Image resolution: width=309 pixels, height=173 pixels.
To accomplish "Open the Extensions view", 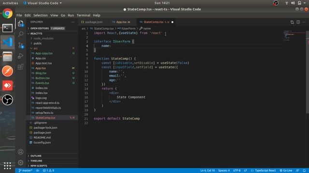I will [x=20, y=67].
